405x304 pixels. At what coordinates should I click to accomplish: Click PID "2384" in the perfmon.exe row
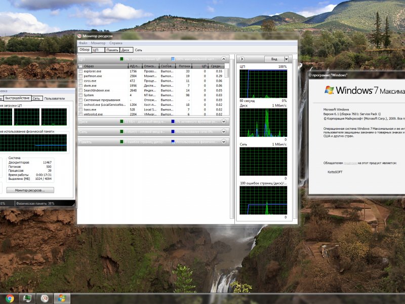click(x=133, y=76)
